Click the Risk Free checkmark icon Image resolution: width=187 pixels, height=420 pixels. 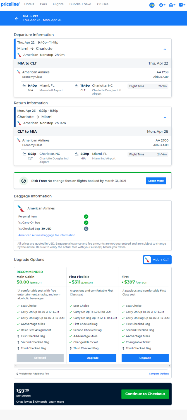(23, 181)
